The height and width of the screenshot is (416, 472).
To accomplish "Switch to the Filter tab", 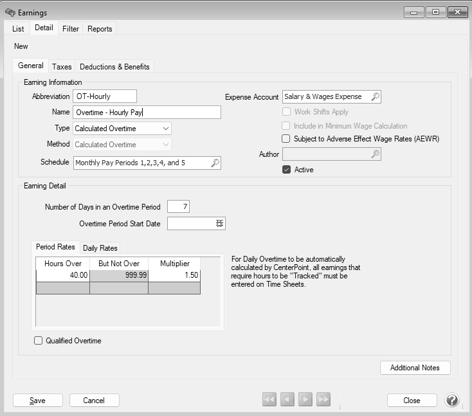I will [x=71, y=28].
